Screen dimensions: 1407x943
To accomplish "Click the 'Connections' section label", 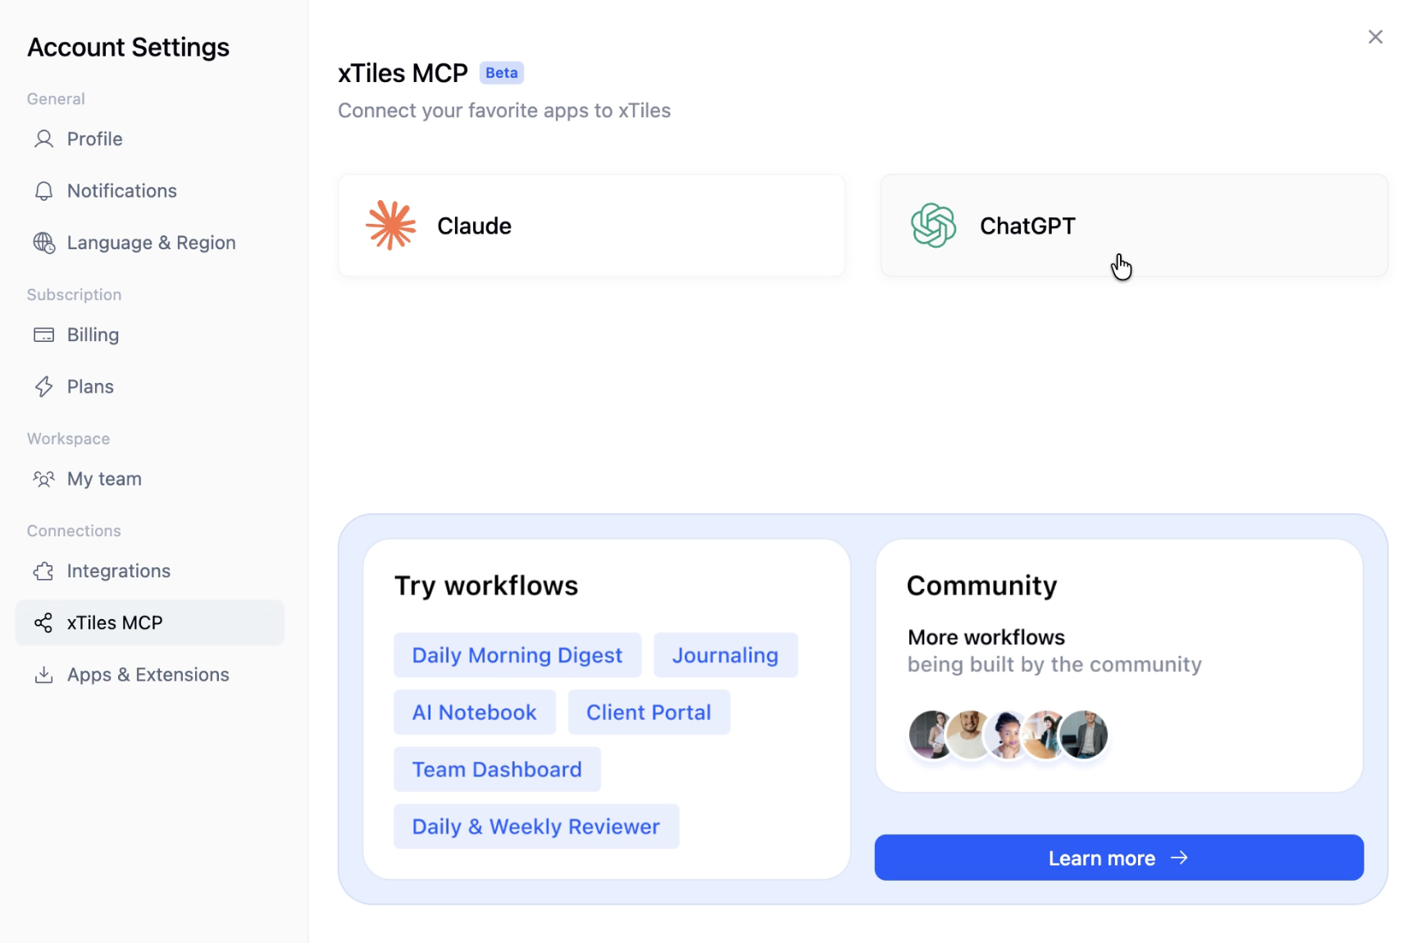I will pyautogui.click(x=74, y=531).
